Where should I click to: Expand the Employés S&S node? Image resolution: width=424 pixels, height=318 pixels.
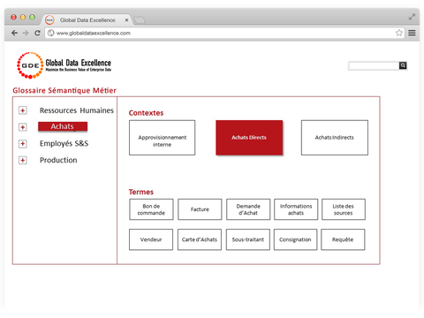coord(23,144)
